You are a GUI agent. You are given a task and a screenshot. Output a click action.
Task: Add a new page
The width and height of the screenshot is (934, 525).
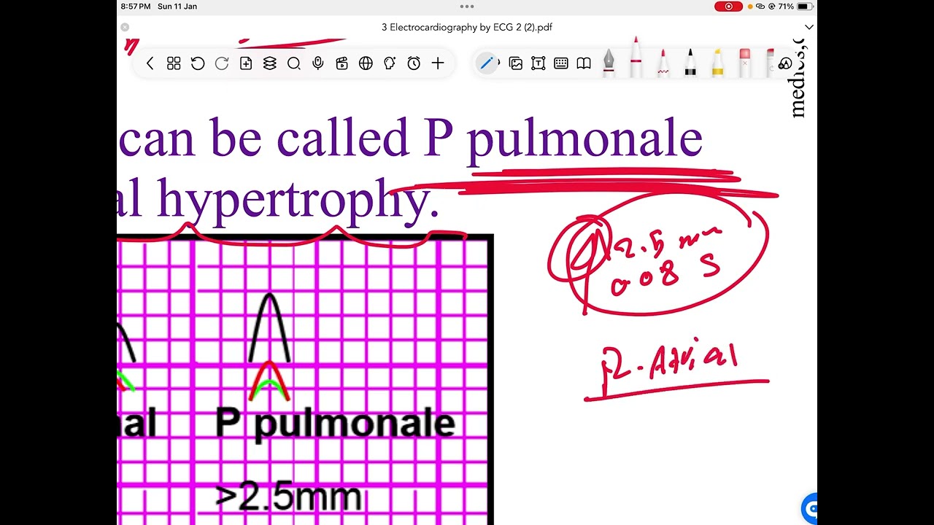point(246,63)
